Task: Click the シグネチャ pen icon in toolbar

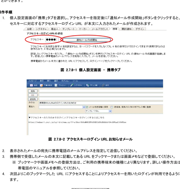Action: [72, 85]
